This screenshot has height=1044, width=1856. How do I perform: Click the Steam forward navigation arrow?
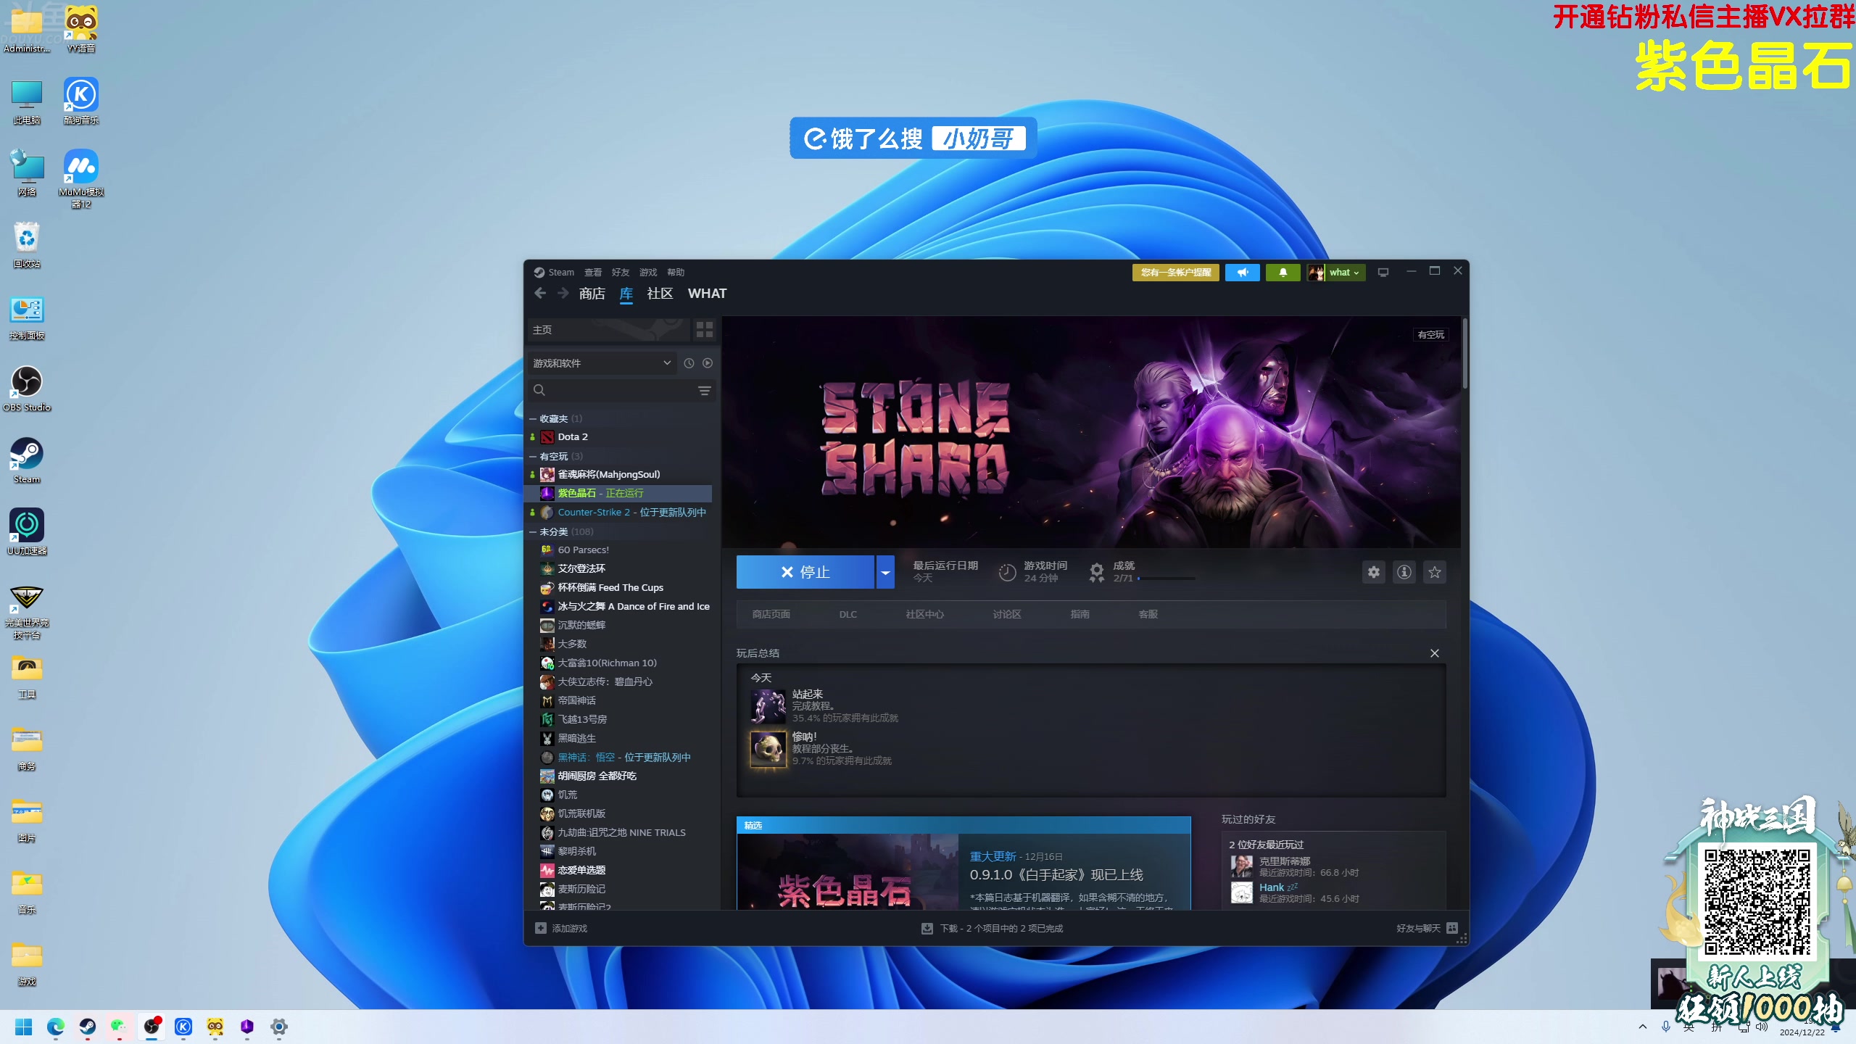point(563,294)
